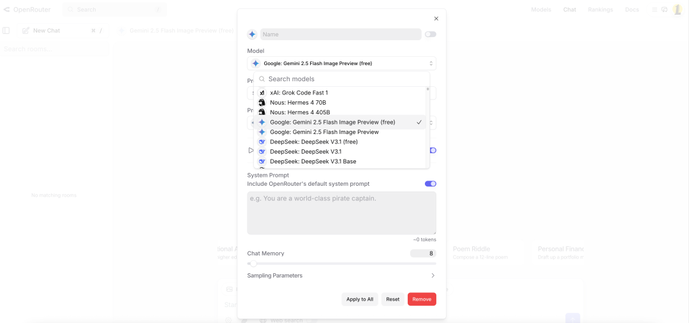Click the chevron of the partially hidden second dropdown

(x=431, y=123)
